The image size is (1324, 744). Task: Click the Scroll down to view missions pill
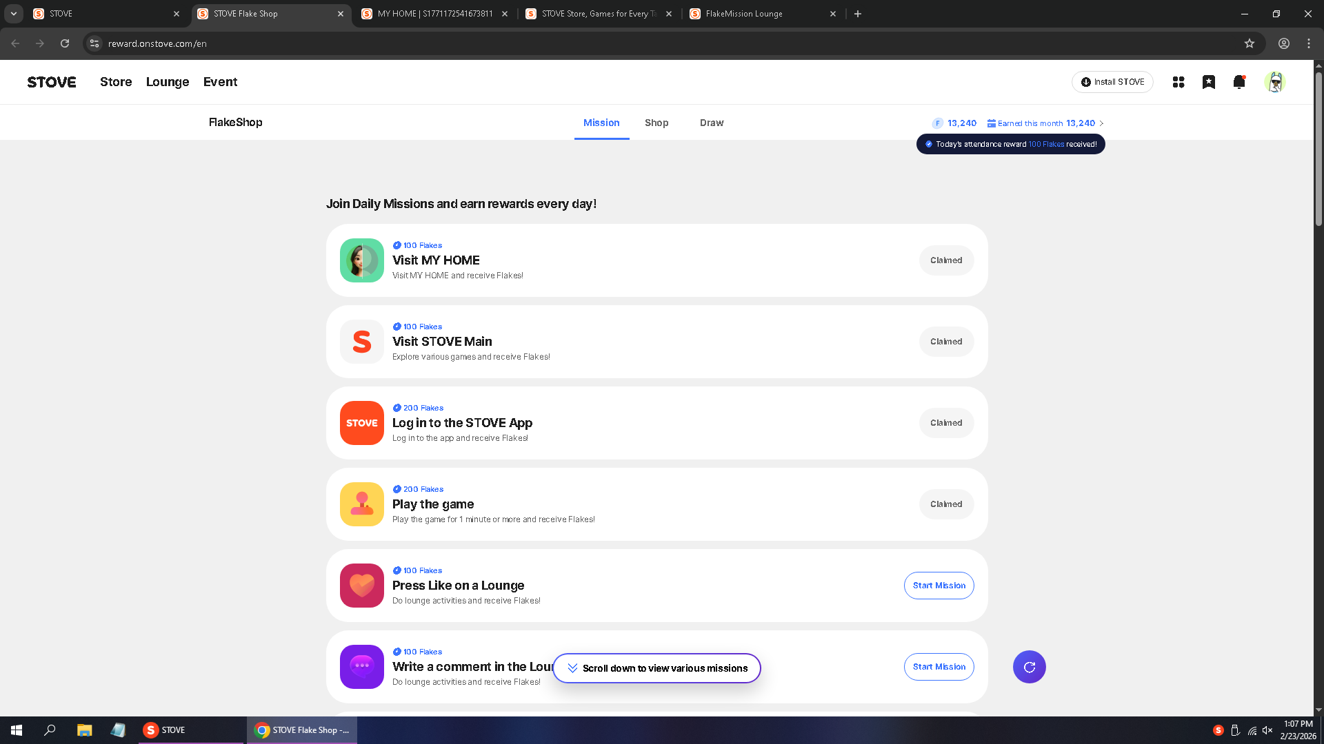pos(656,668)
